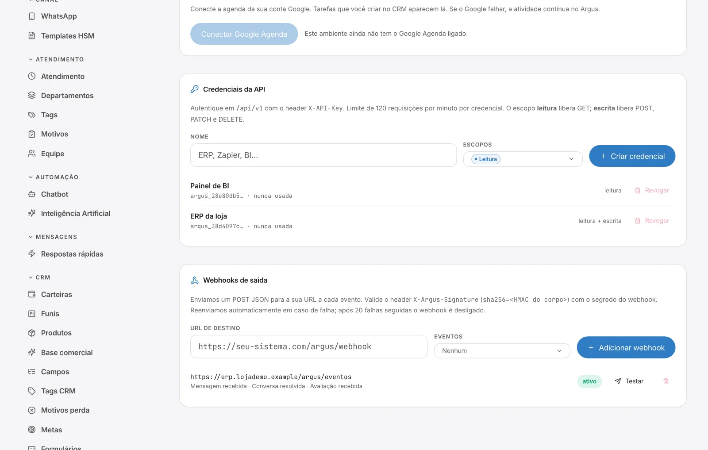
Task: Focus the Nome credential input field
Action: pyautogui.click(x=323, y=155)
